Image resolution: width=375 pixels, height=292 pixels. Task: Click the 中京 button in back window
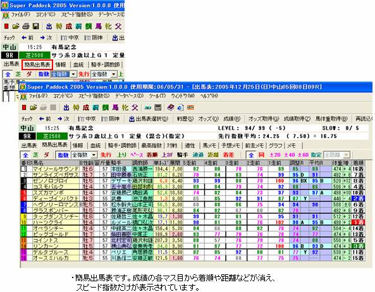click(x=70, y=38)
